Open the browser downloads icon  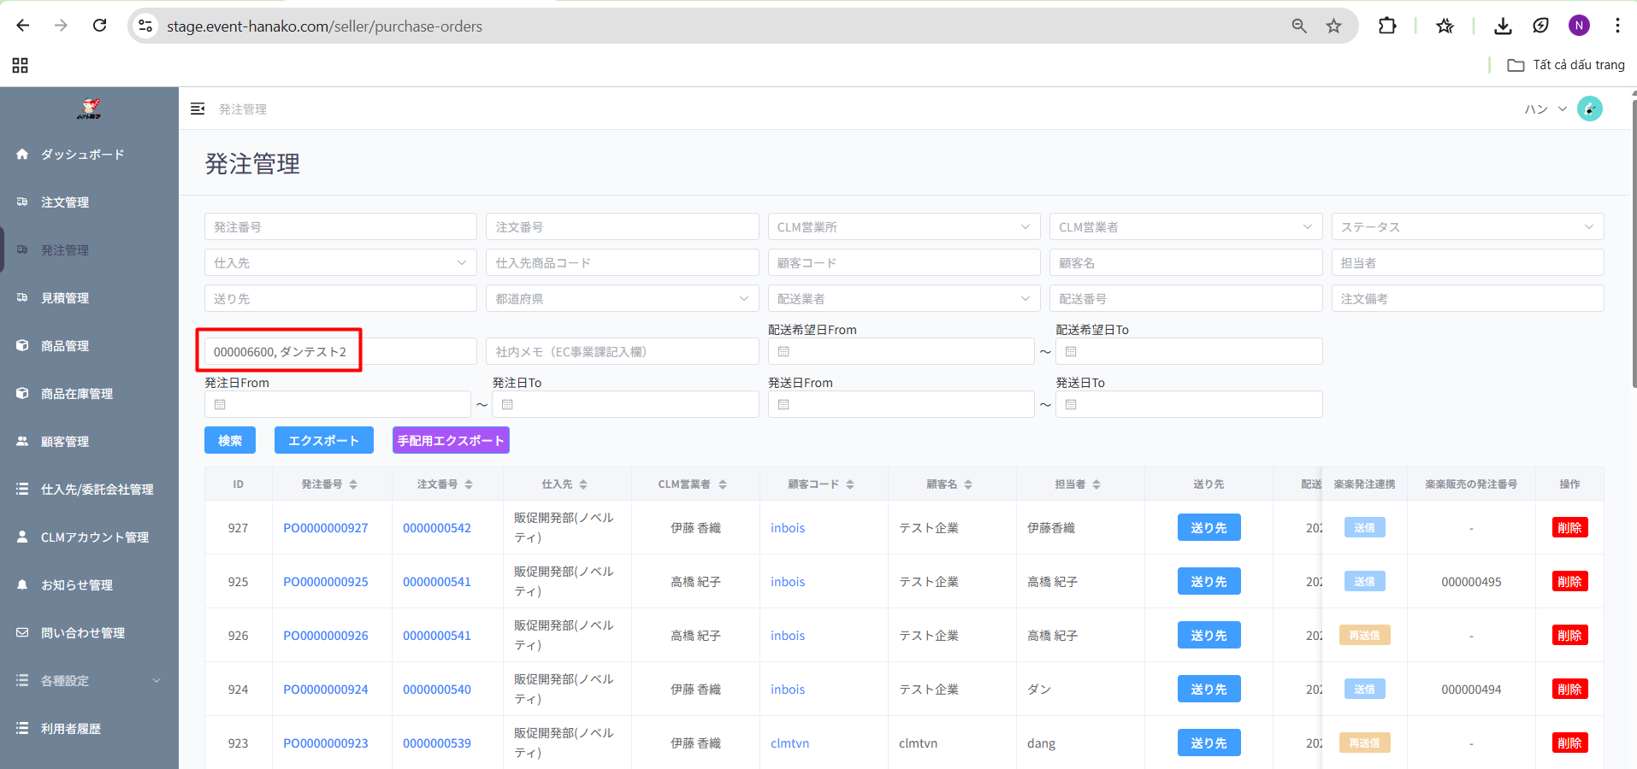(x=1503, y=26)
